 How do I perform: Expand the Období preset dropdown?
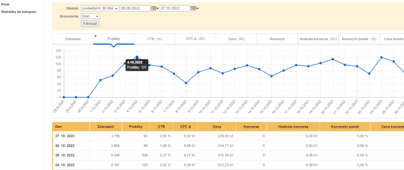click(100, 8)
